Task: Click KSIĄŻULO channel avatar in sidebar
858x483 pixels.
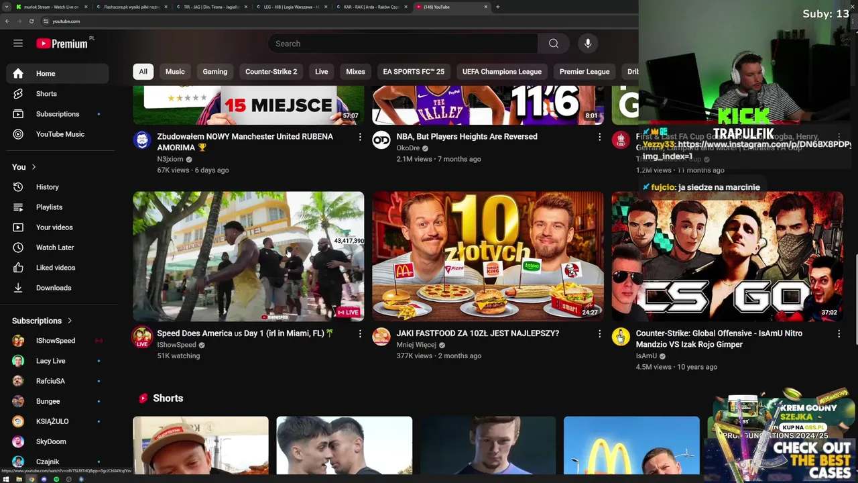Action: click(18, 421)
